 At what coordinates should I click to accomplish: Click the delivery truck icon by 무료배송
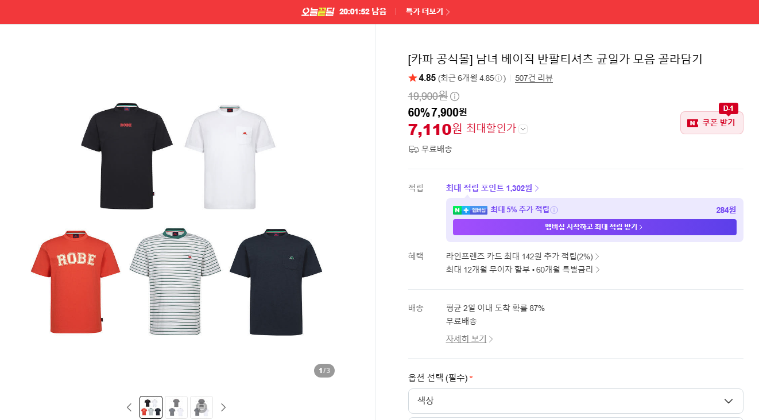[x=413, y=149]
